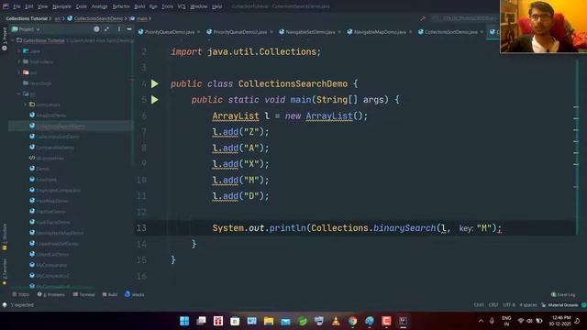Screen dimensions: 587x330
Task: Open the Project view dropdown
Action: [x=27, y=29]
